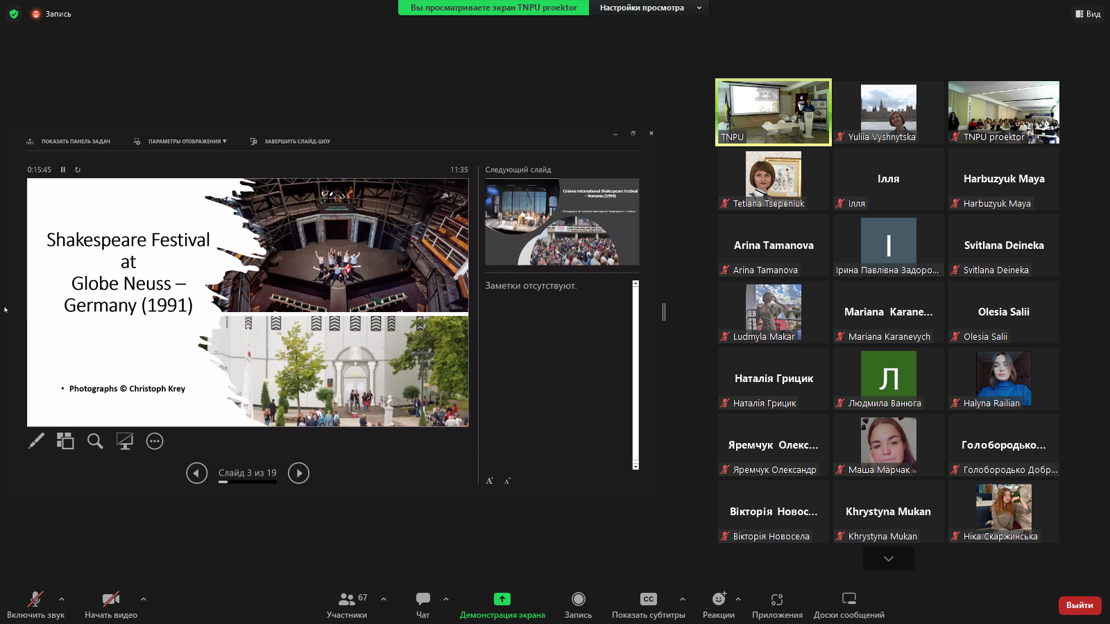Click the next slide preview thumbnail
This screenshot has width=1110, height=624.
coord(562,222)
